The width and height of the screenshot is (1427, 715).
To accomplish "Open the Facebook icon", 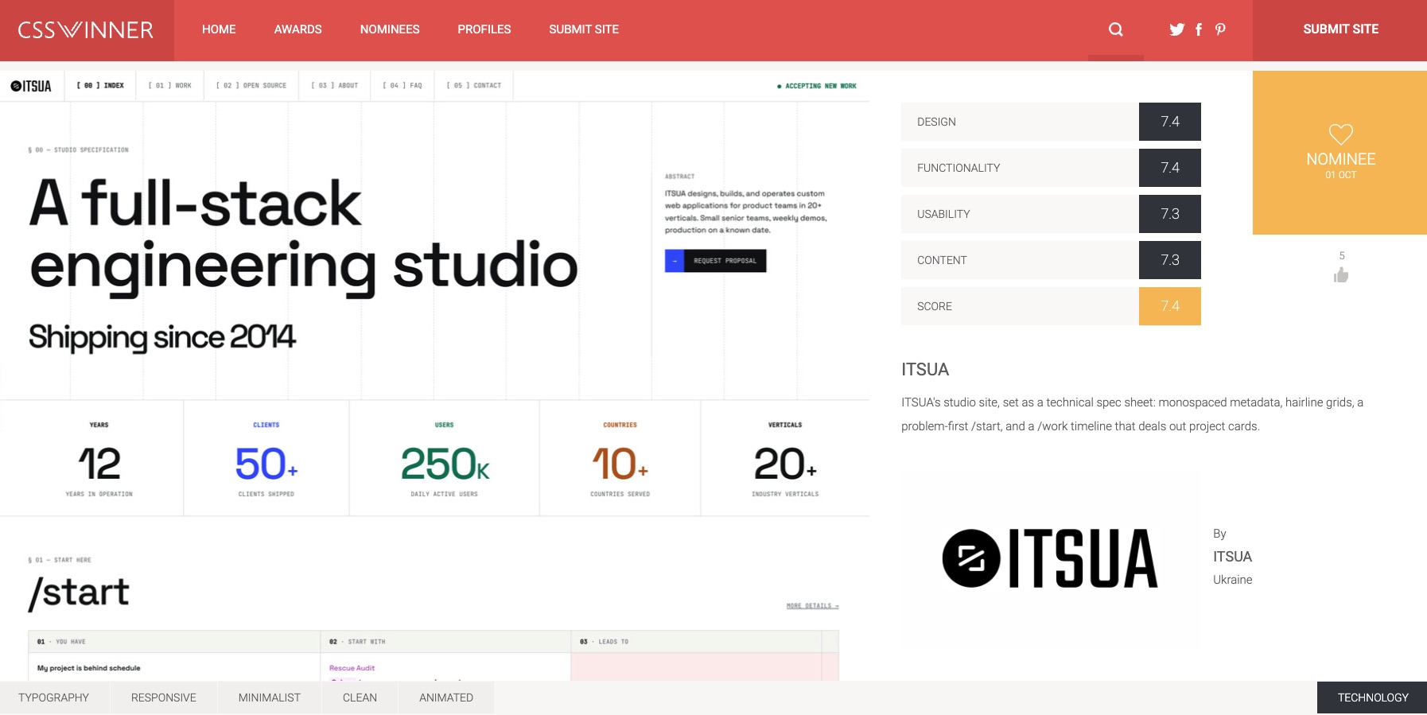I will pos(1199,29).
